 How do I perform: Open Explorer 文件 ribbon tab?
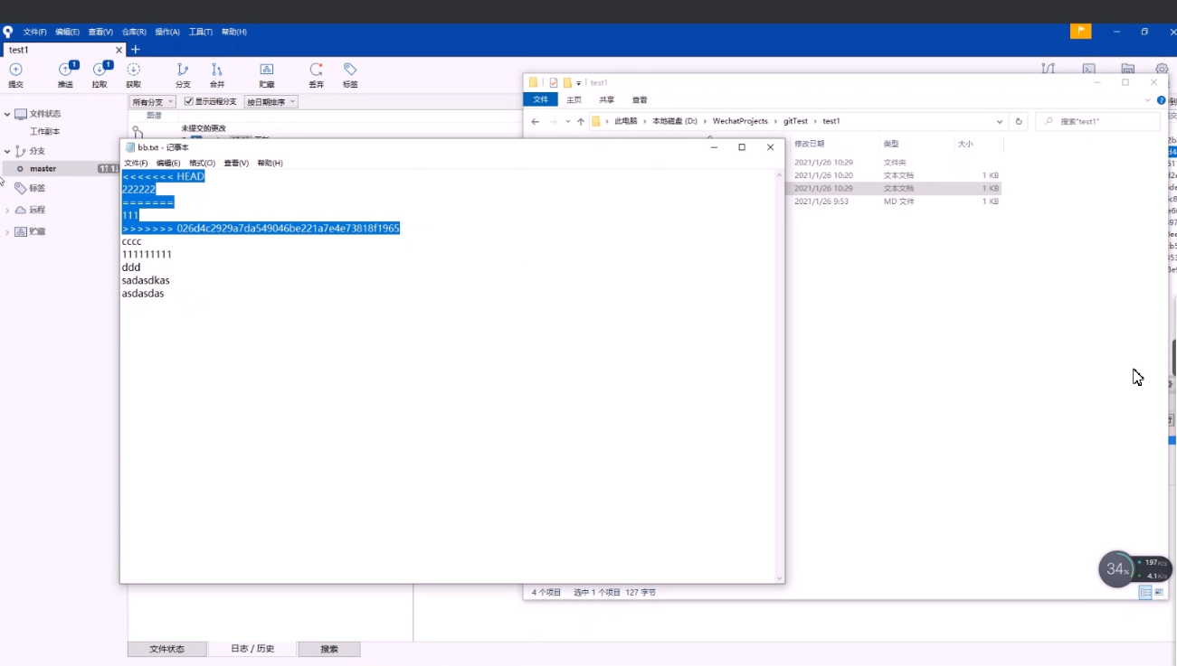click(540, 100)
